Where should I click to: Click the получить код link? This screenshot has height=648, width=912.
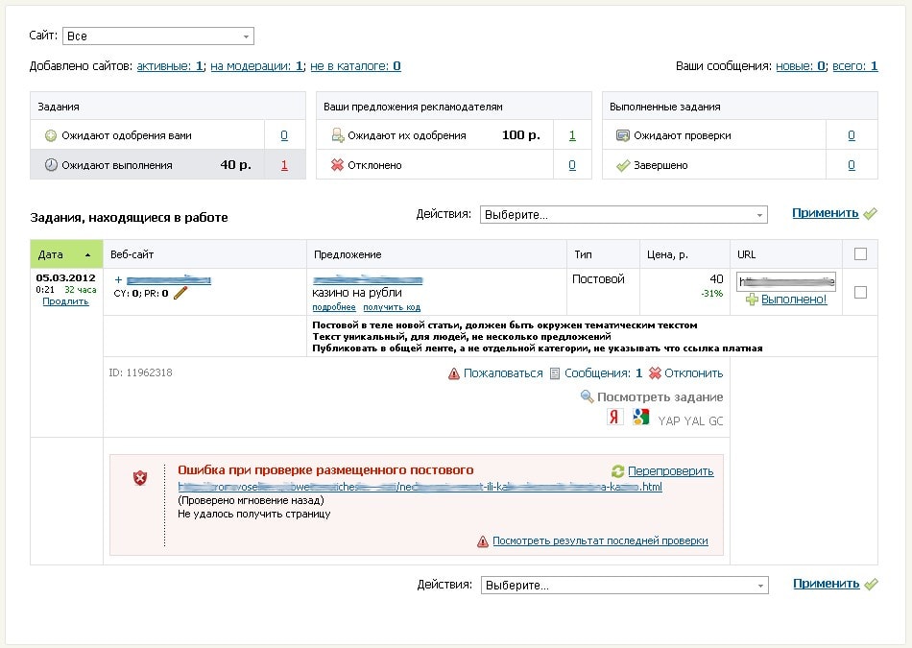coord(392,307)
